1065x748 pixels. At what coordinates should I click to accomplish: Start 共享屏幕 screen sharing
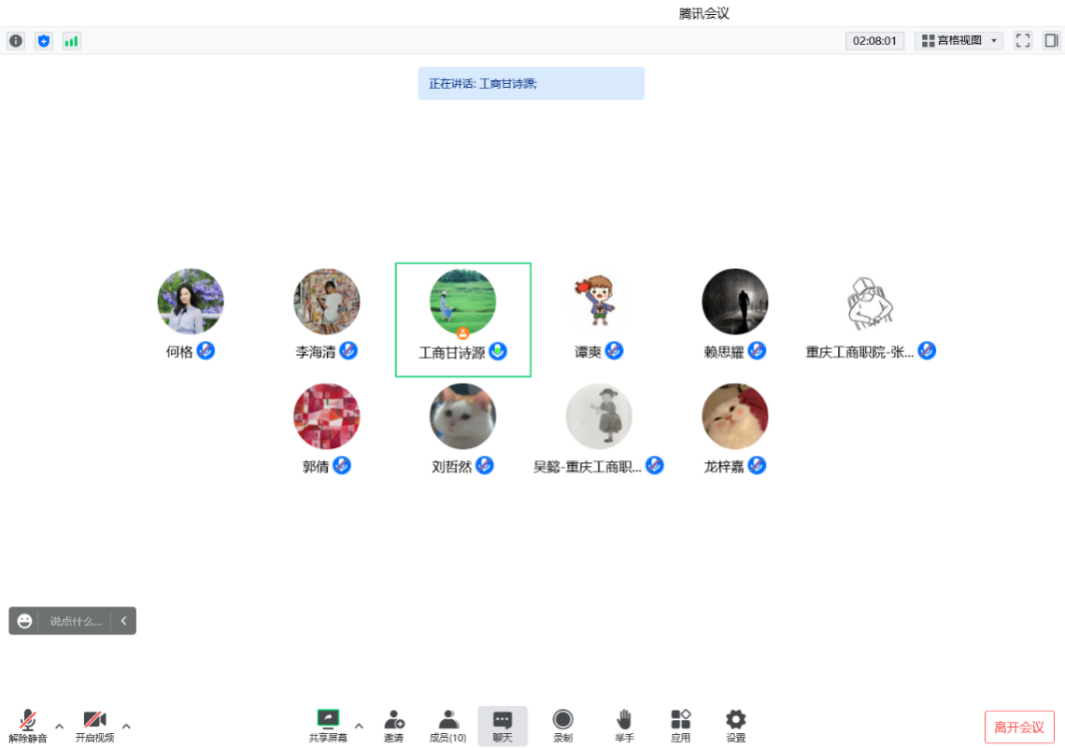(x=328, y=726)
